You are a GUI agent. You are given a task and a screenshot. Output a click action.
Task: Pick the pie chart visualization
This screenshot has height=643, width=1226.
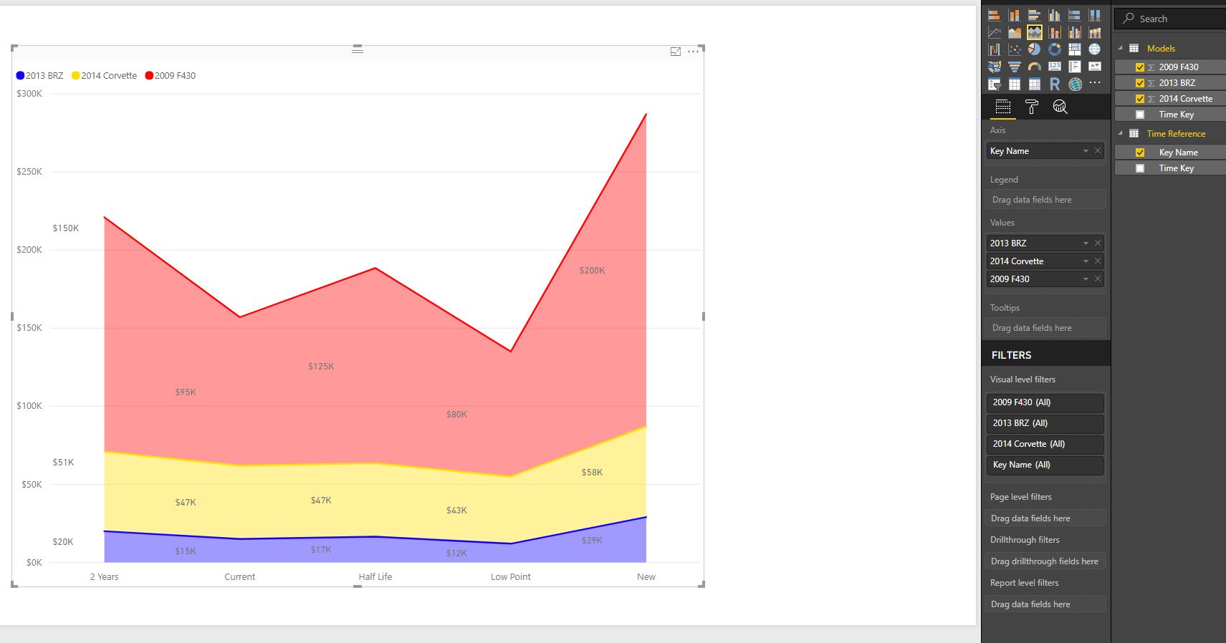point(1034,49)
